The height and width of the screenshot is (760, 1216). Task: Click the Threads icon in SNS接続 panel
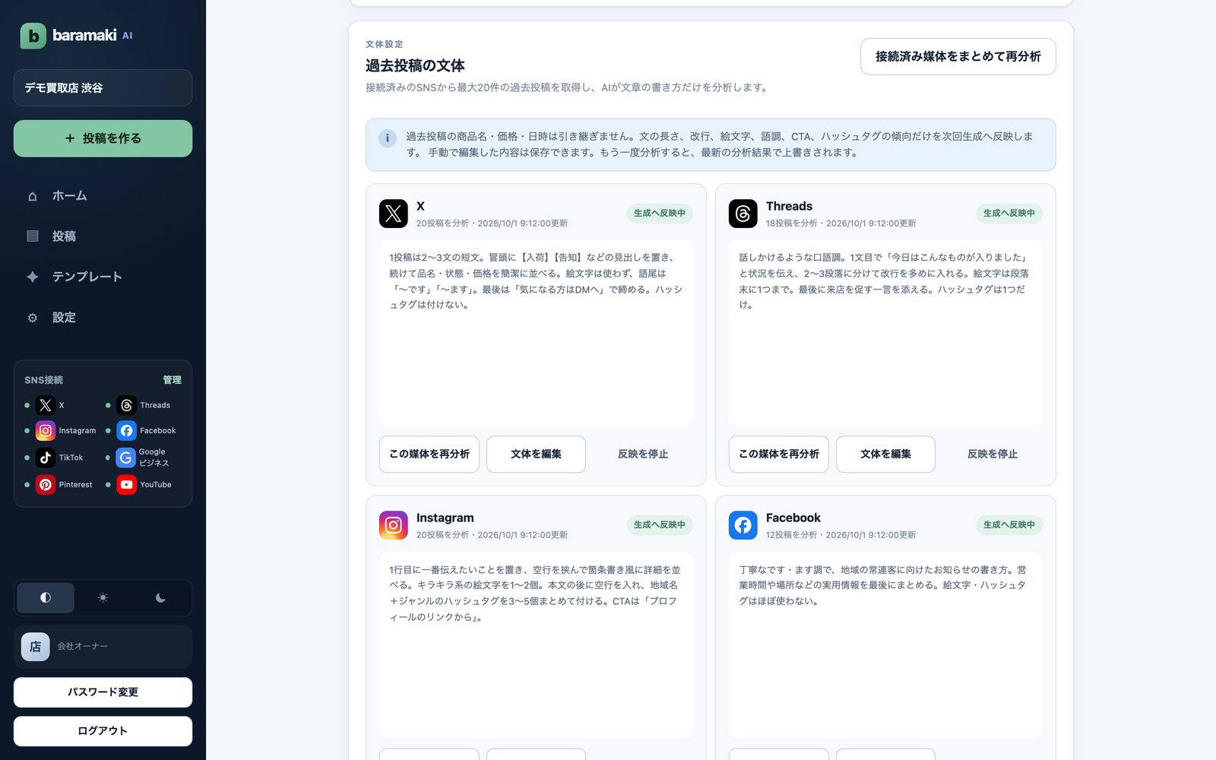tap(126, 406)
